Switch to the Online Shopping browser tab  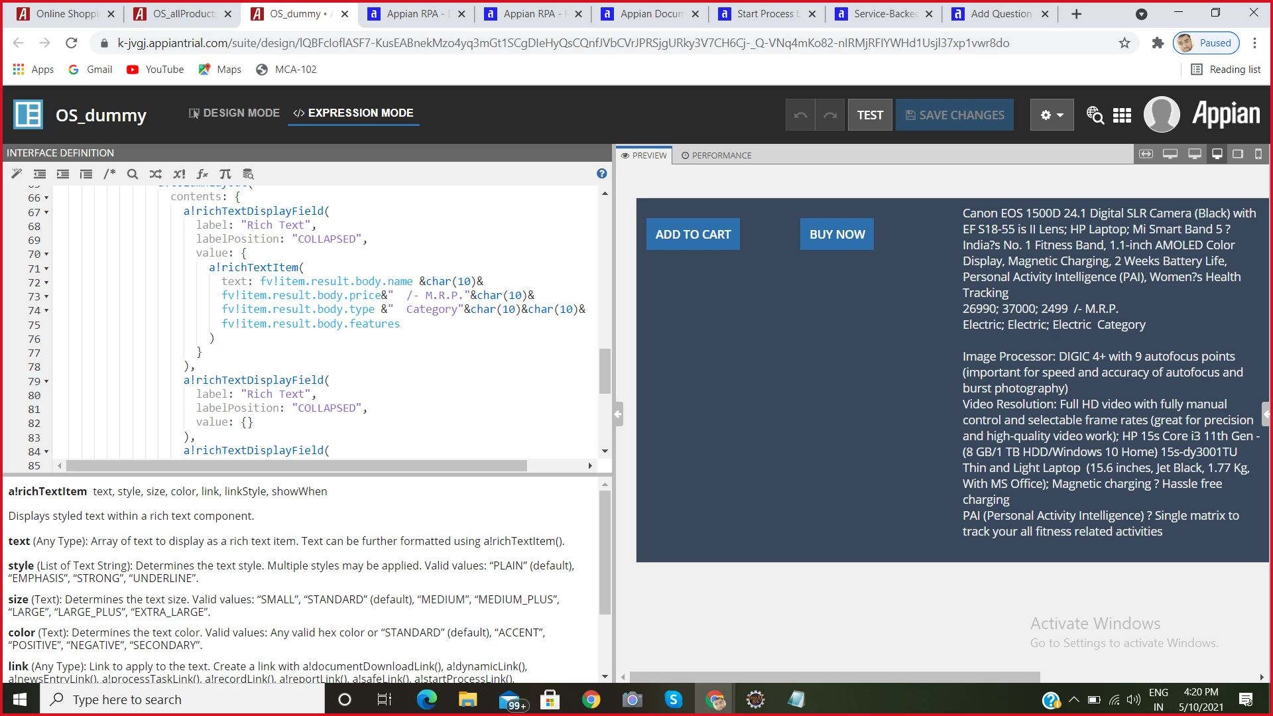(66, 14)
